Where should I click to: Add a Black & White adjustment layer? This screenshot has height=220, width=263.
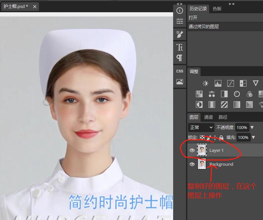tap(224, 94)
